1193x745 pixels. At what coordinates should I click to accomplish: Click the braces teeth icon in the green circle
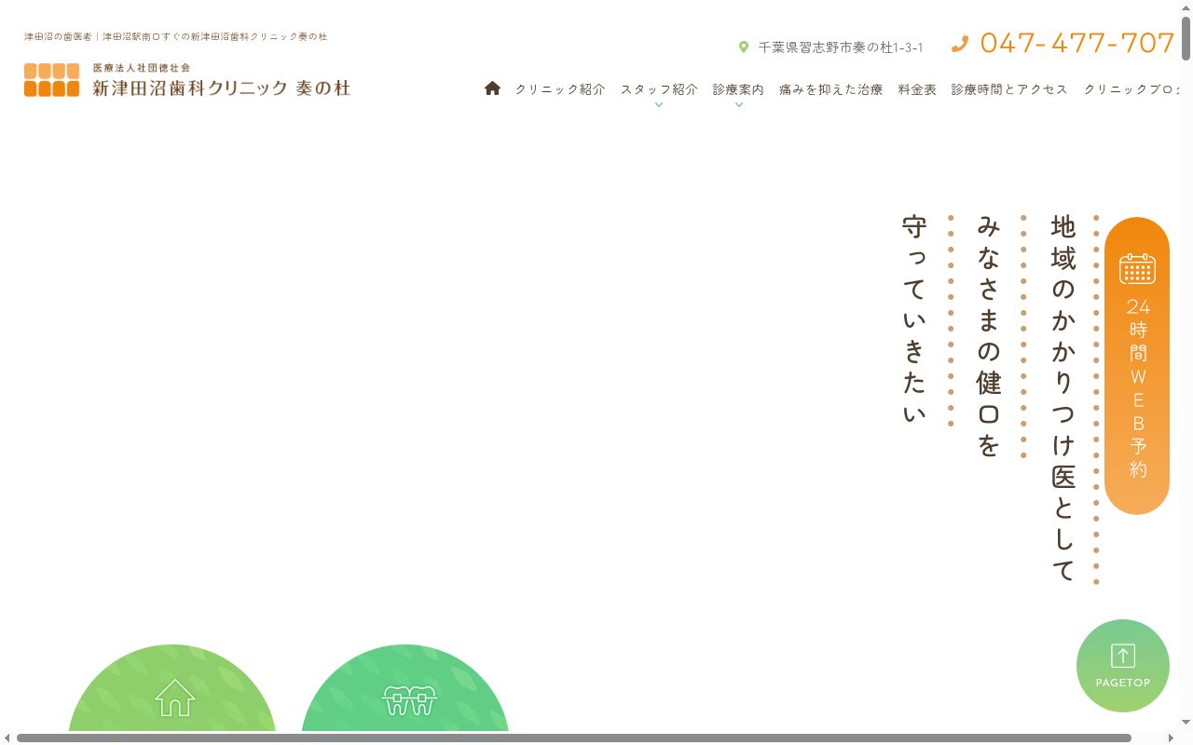[409, 699]
